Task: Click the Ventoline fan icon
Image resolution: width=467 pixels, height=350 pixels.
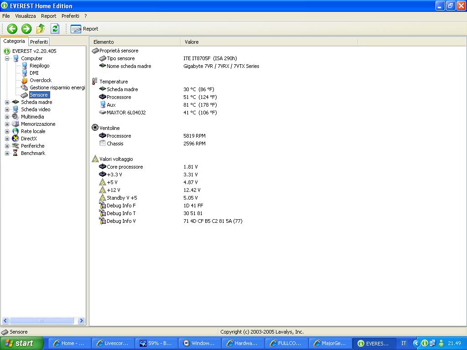Action: pyautogui.click(x=95, y=128)
